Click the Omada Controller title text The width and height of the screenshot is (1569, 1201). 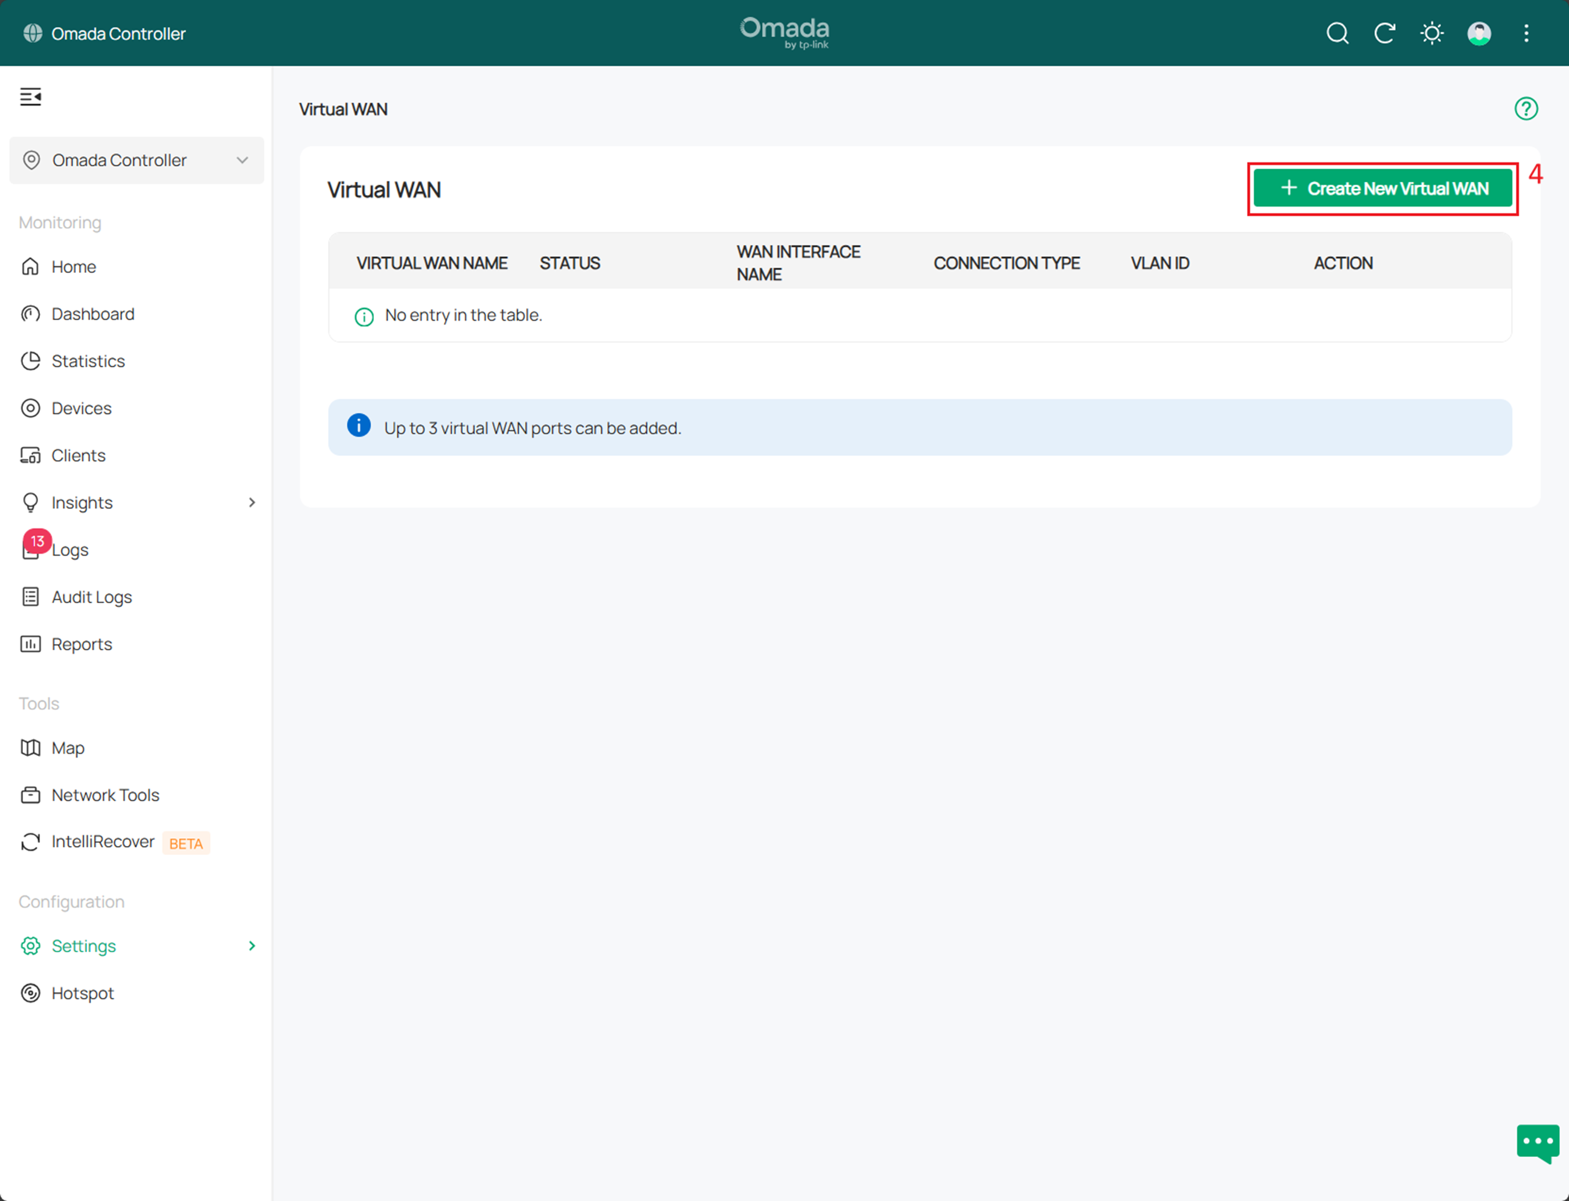point(118,34)
